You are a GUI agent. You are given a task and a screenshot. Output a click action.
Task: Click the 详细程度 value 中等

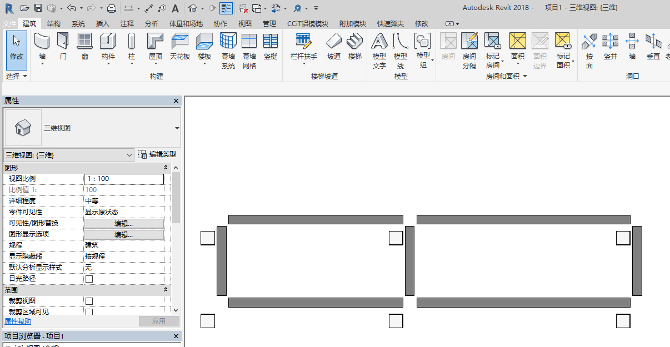pos(124,201)
